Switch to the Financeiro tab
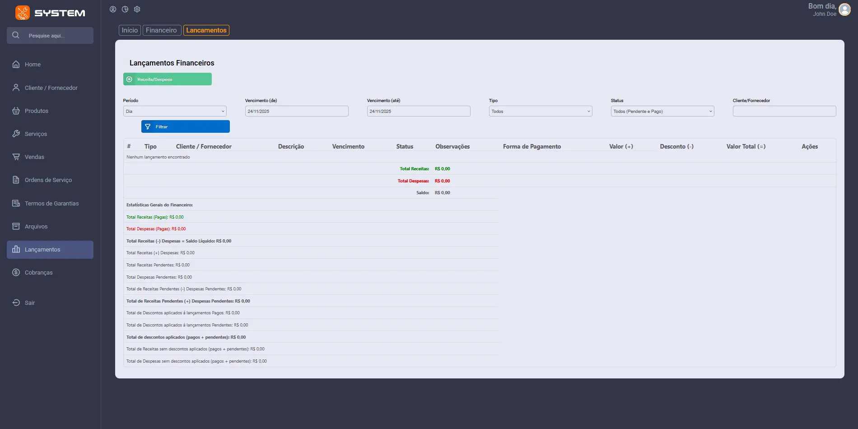Viewport: 858px width, 429px height. (x=161, y=30)
